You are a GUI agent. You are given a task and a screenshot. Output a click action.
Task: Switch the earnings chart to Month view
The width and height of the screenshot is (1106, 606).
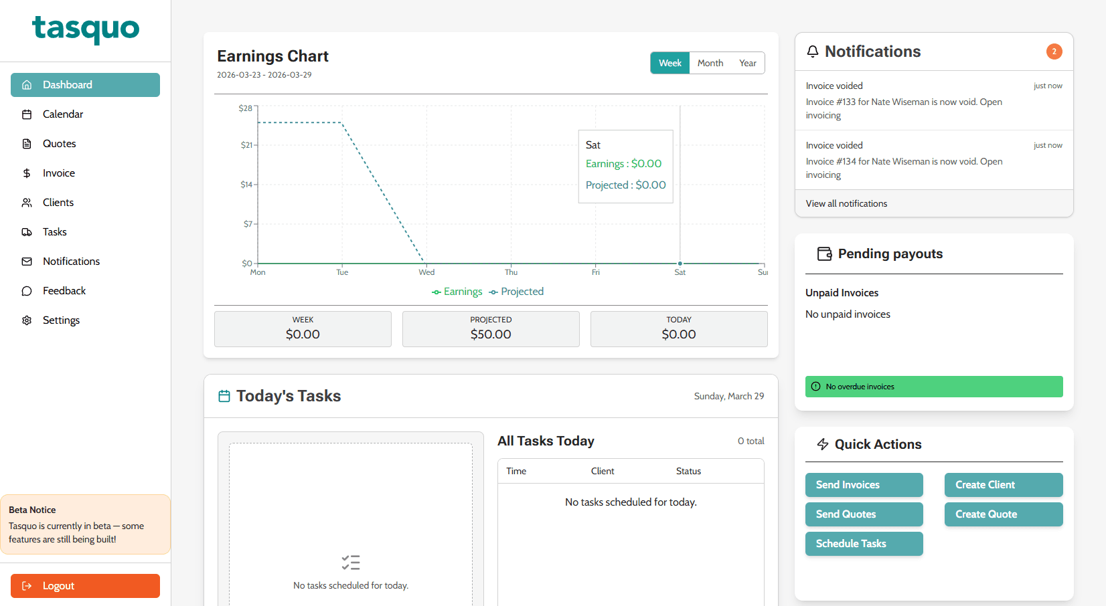710,62
